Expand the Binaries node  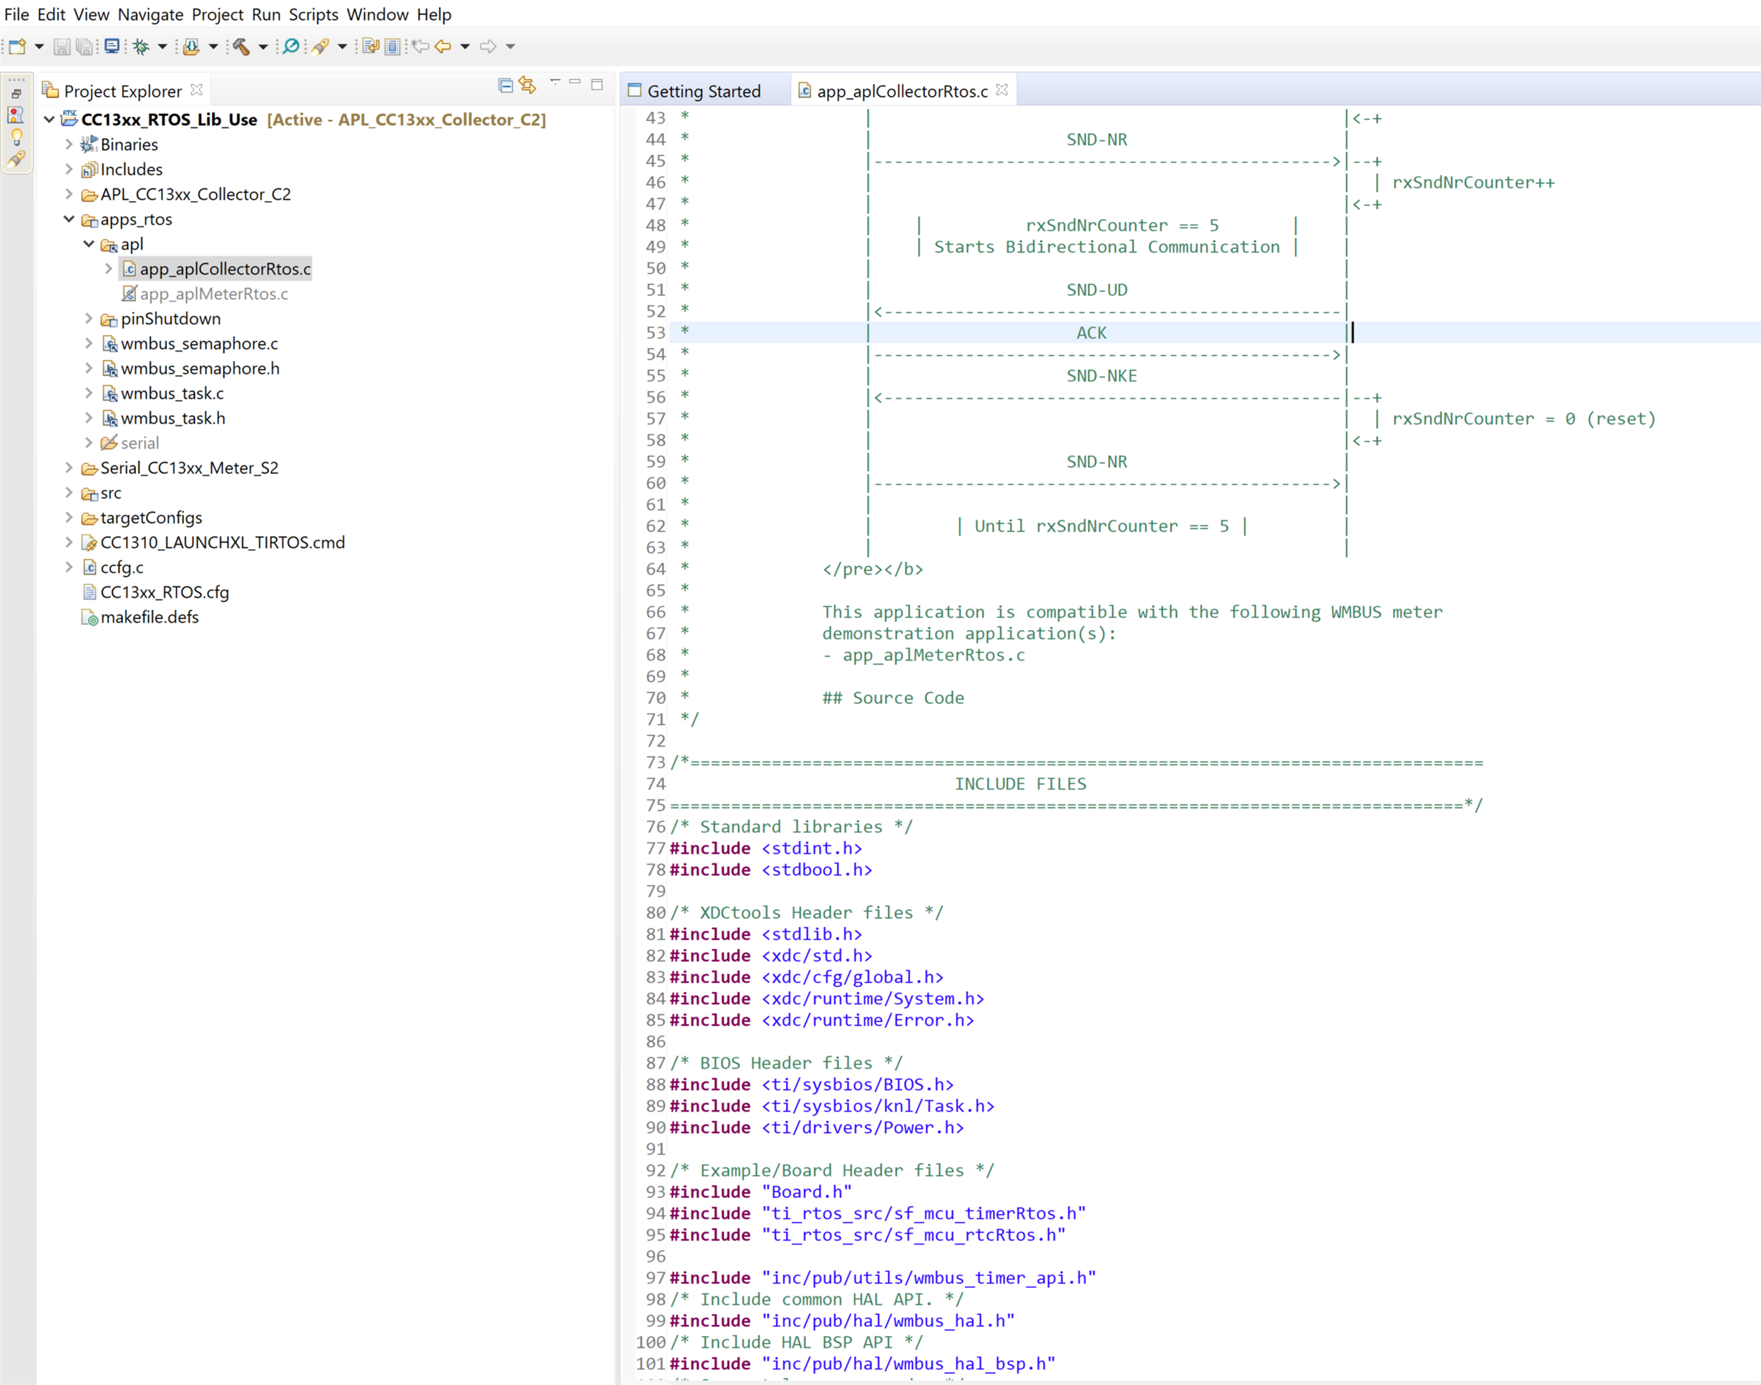[x=69, y=145]
